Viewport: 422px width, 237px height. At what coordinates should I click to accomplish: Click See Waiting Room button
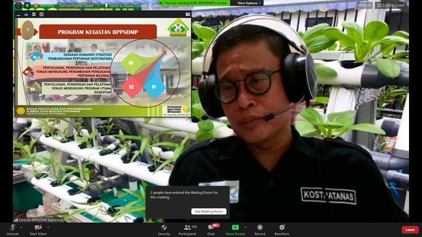click(x=209, y=211)
